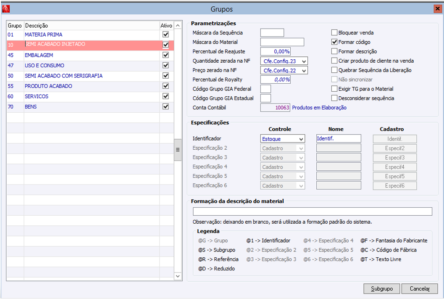Click group code 45 cell
Screen dimensions: 444x299
(x=15, y=55)
